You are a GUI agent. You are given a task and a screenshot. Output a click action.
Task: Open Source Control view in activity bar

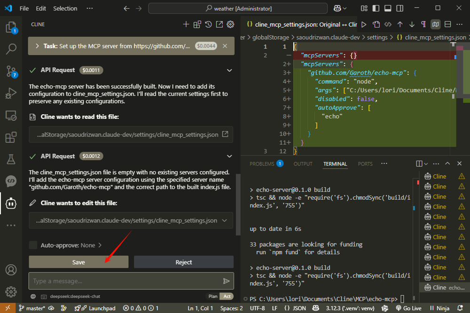pos(11,71)
